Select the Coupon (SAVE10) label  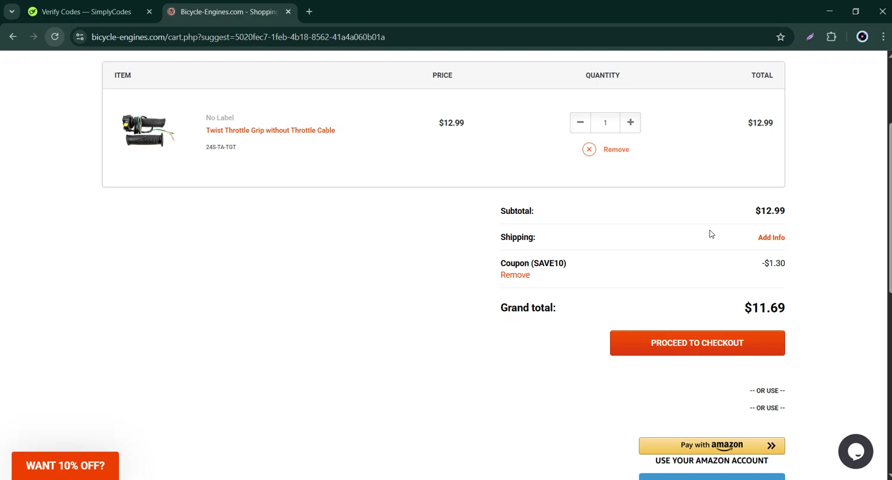click(x=533, y=263)
